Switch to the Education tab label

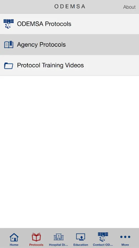pyautogui.click(x=81, y=245)
